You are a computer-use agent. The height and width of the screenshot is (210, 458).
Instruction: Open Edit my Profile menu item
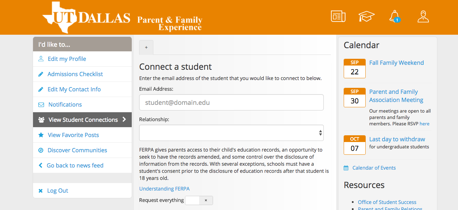pyautogui.click(x=82, y=59)
